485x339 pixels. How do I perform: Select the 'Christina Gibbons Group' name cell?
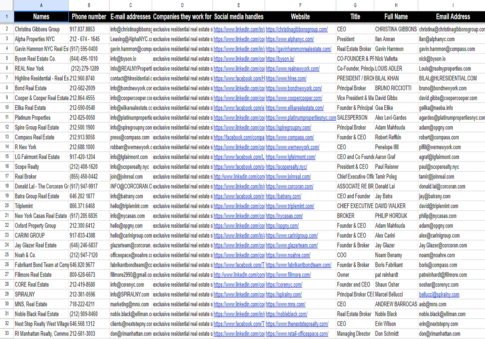[41, 29]
